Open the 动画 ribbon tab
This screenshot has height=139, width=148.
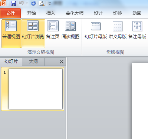(x=137, y=13)
